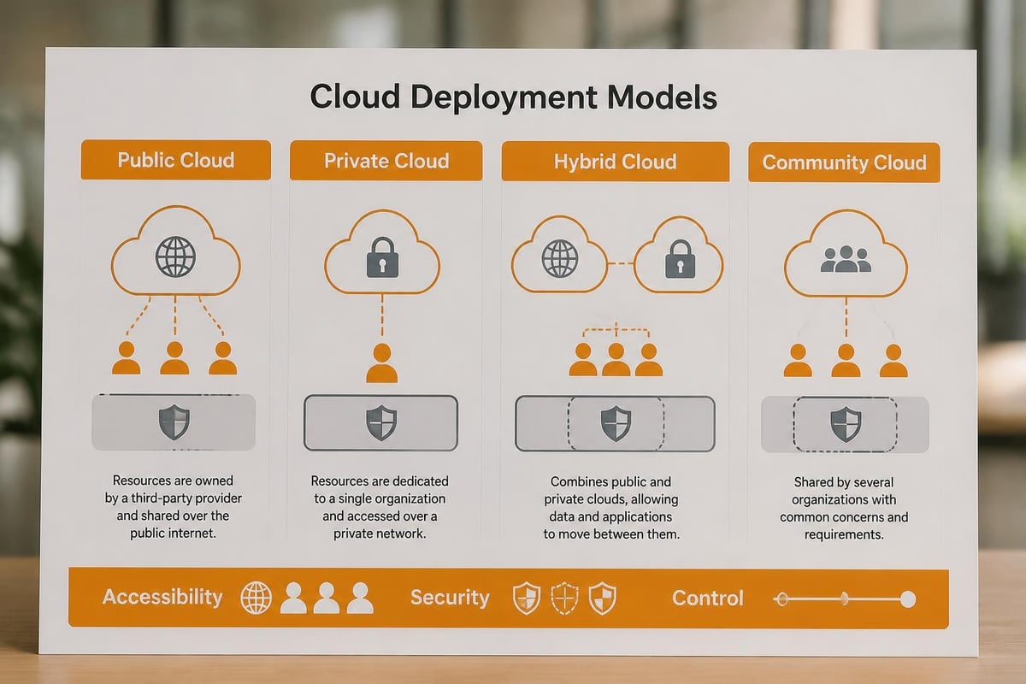
Task: Click the last white person icon beside Accessibility
Action: [360, 598]
